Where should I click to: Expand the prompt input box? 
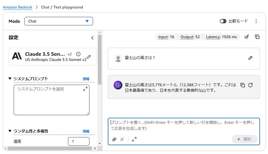(134, 139)
